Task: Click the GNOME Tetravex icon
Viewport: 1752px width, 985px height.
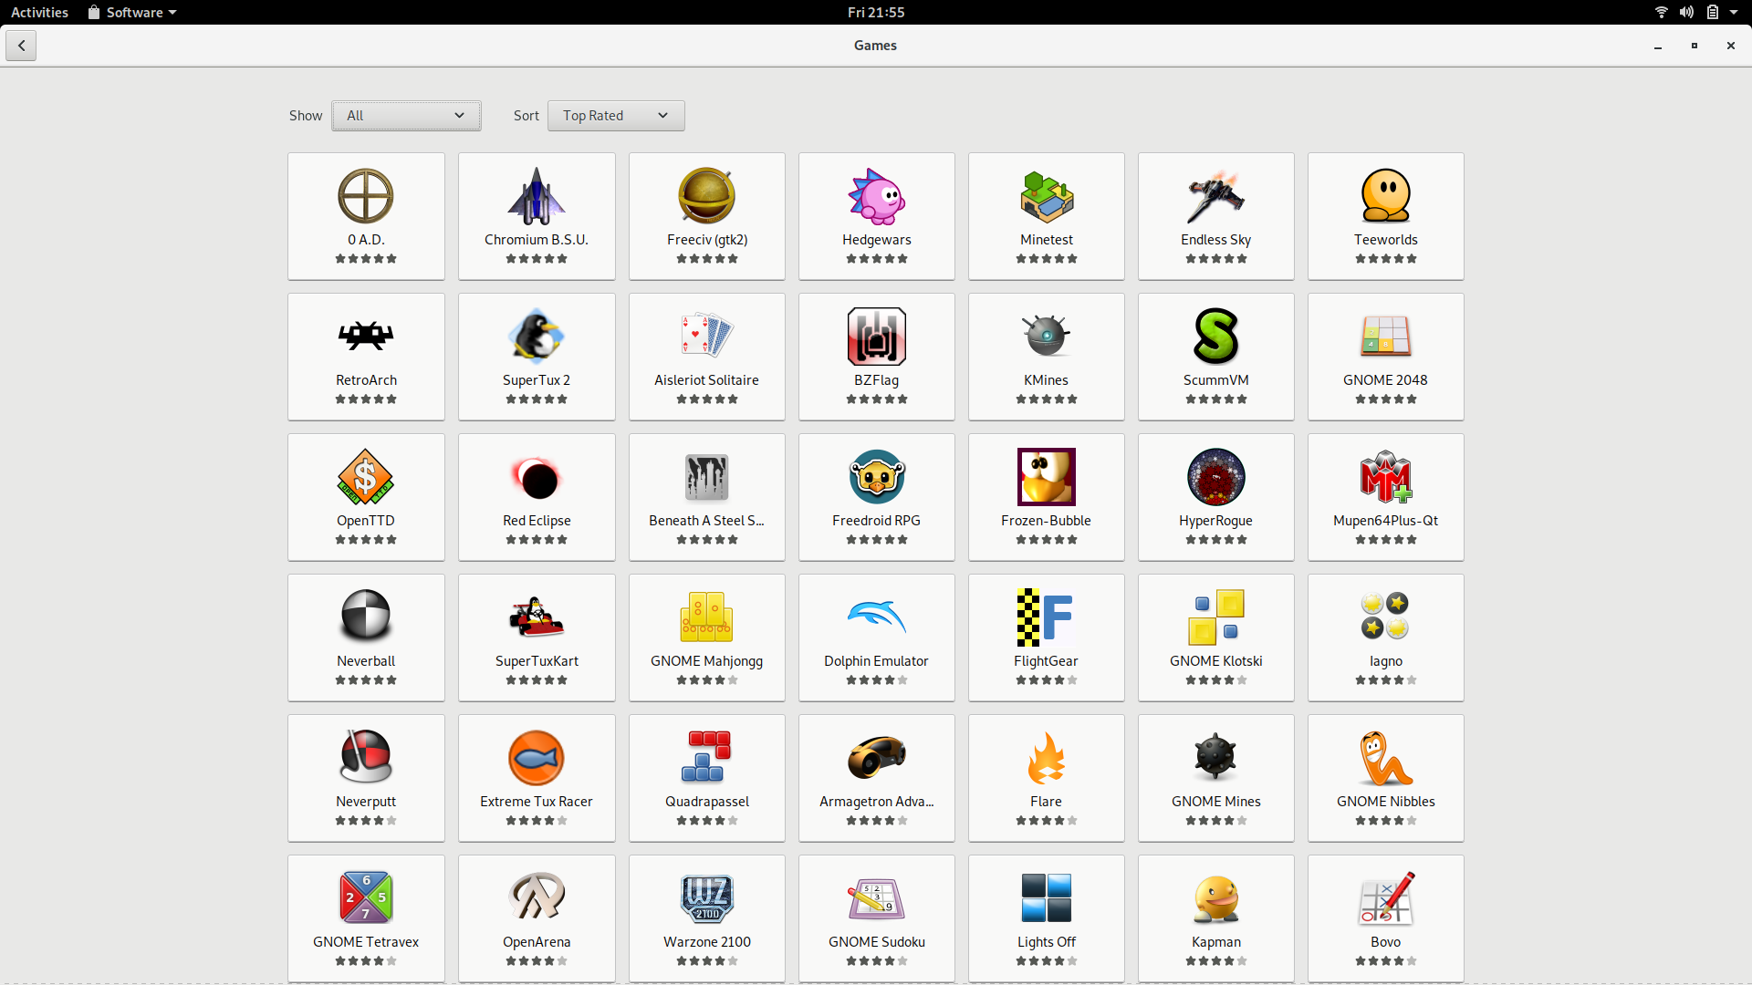Action: pos(366,898)
